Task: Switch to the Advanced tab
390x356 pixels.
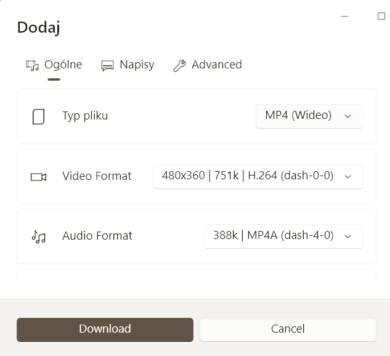Action: pos(208,65)
